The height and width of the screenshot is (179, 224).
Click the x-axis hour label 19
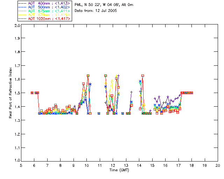pos(205,165)
